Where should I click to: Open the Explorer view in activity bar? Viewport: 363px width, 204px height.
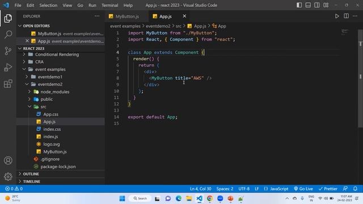(8, 19)
